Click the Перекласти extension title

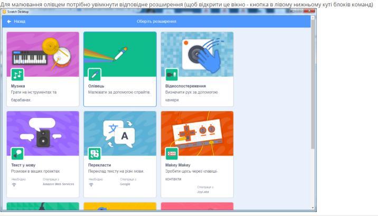[100, 165]
